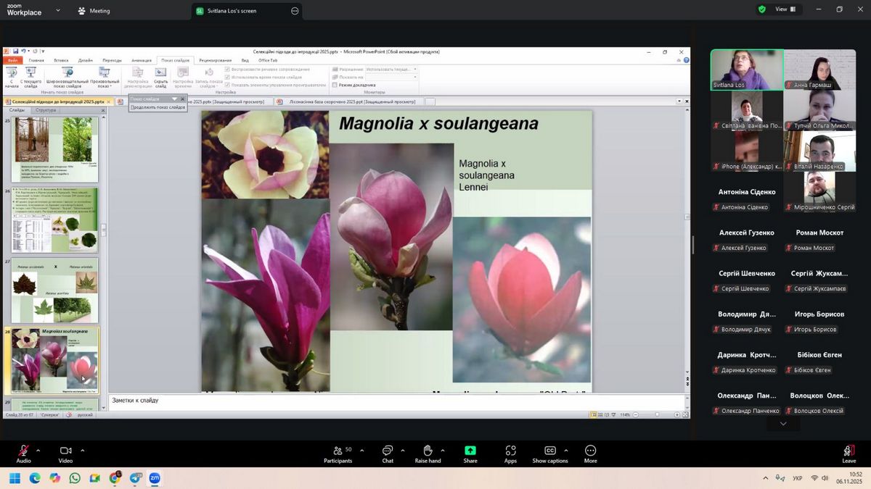Click the Leave meeting icon
The image size is (871, 489).
click(x=848, y=451)
